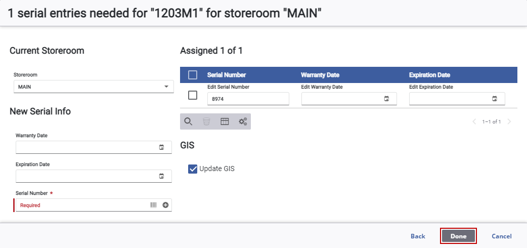
Task: Open calendar in Edit Expiration Date field
Action: pyautogui.click(x=495, y=99)
